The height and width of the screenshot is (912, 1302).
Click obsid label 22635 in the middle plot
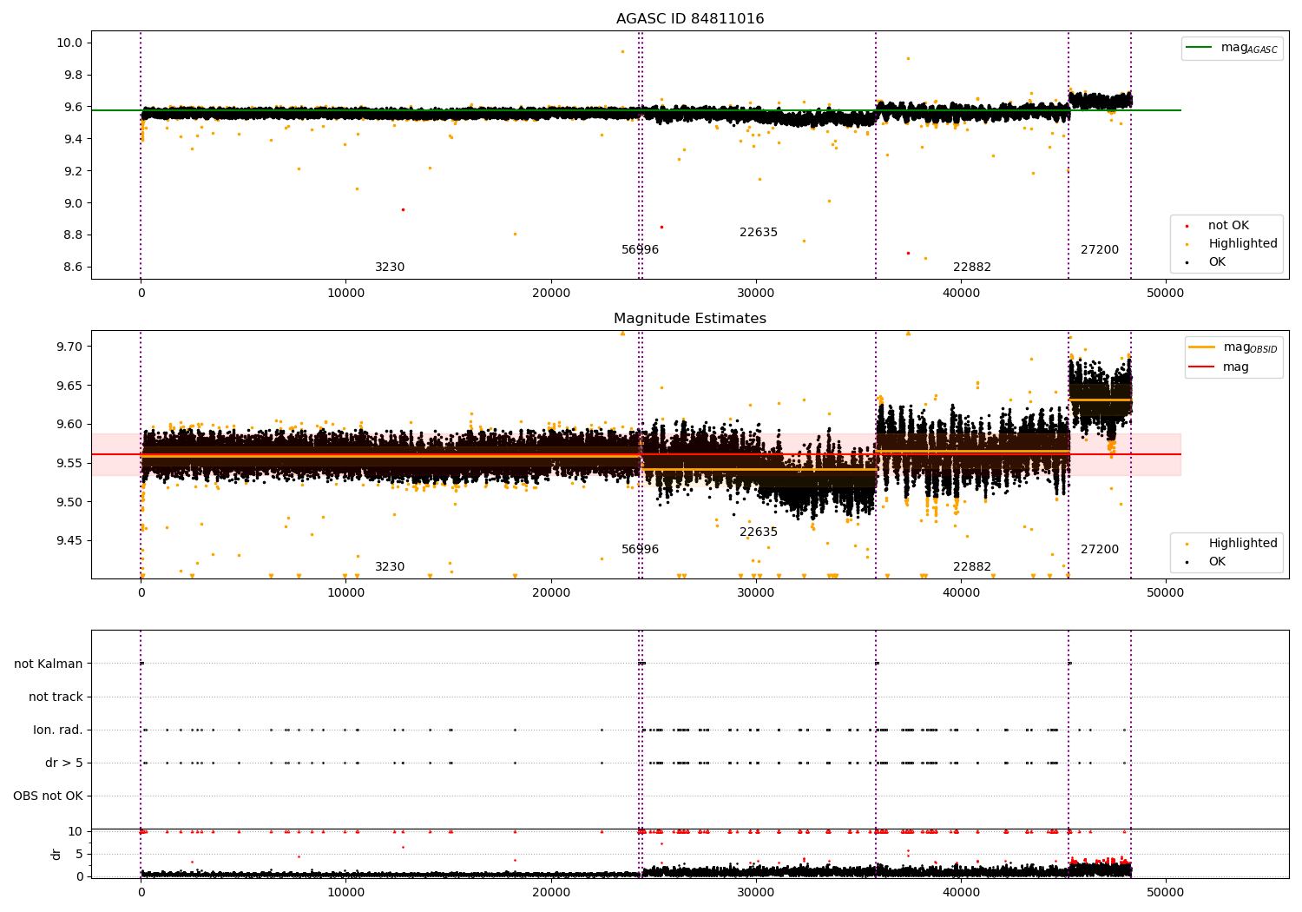tap(759, 532)
